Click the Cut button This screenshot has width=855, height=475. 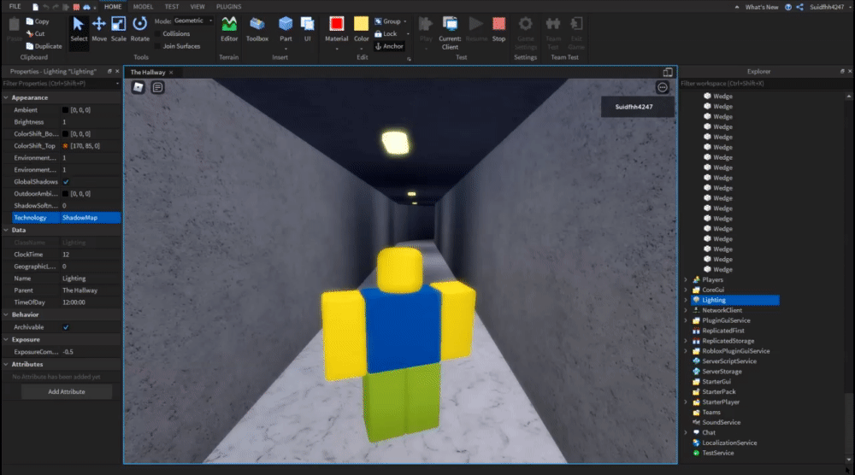point(35,34)
